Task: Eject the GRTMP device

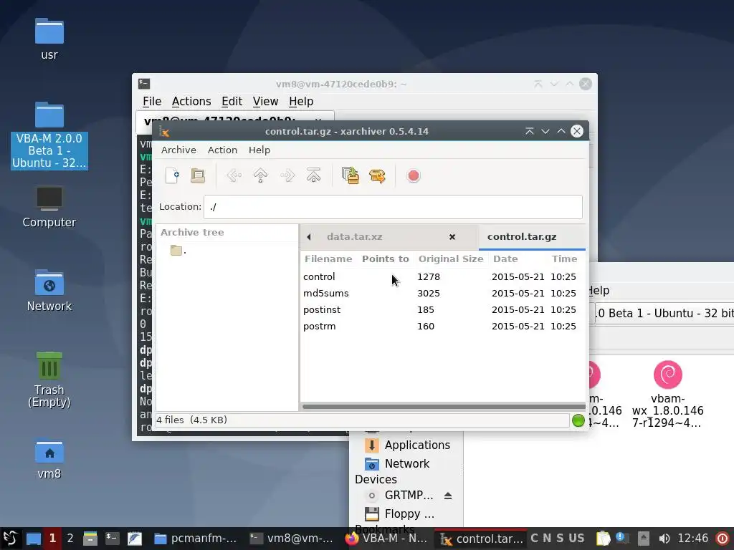Action: [x=448, y=496]
